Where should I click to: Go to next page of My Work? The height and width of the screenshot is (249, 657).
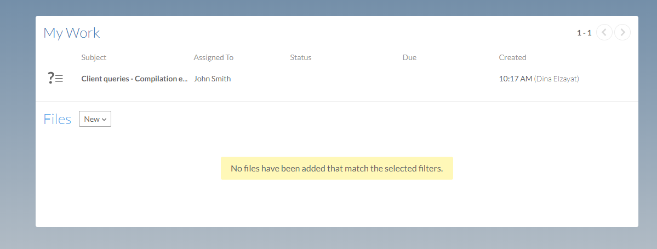click(622, 33)
